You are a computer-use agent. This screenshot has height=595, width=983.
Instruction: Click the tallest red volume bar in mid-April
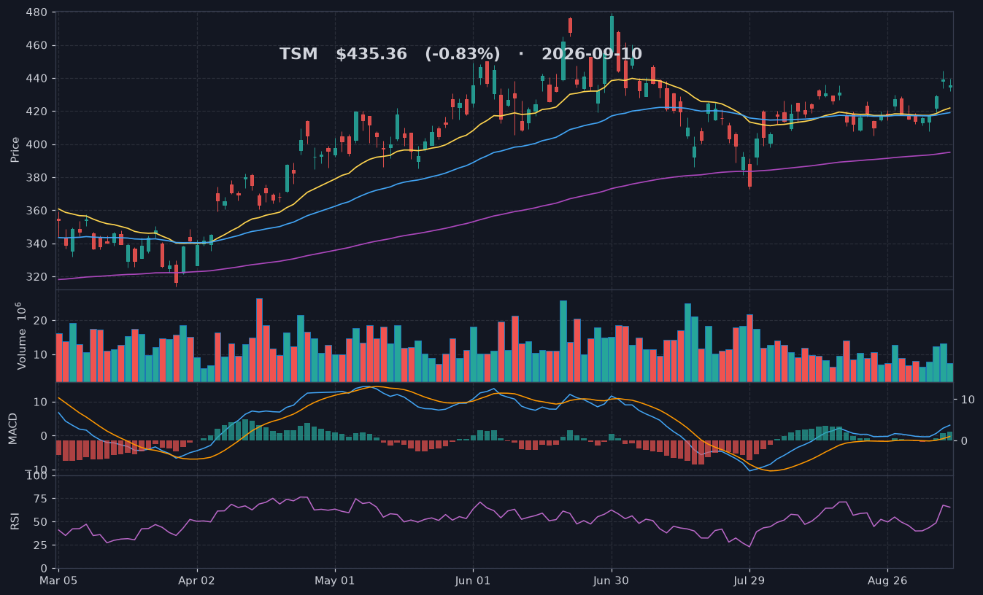tap(259, 340)
